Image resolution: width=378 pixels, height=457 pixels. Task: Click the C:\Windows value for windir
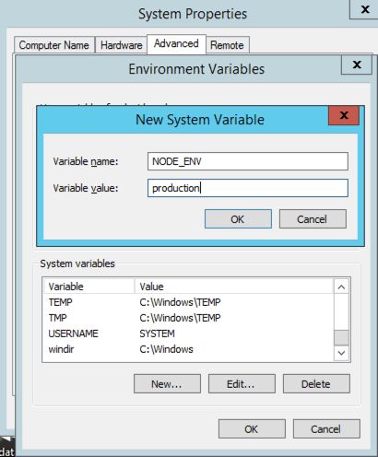click(166, 349)
